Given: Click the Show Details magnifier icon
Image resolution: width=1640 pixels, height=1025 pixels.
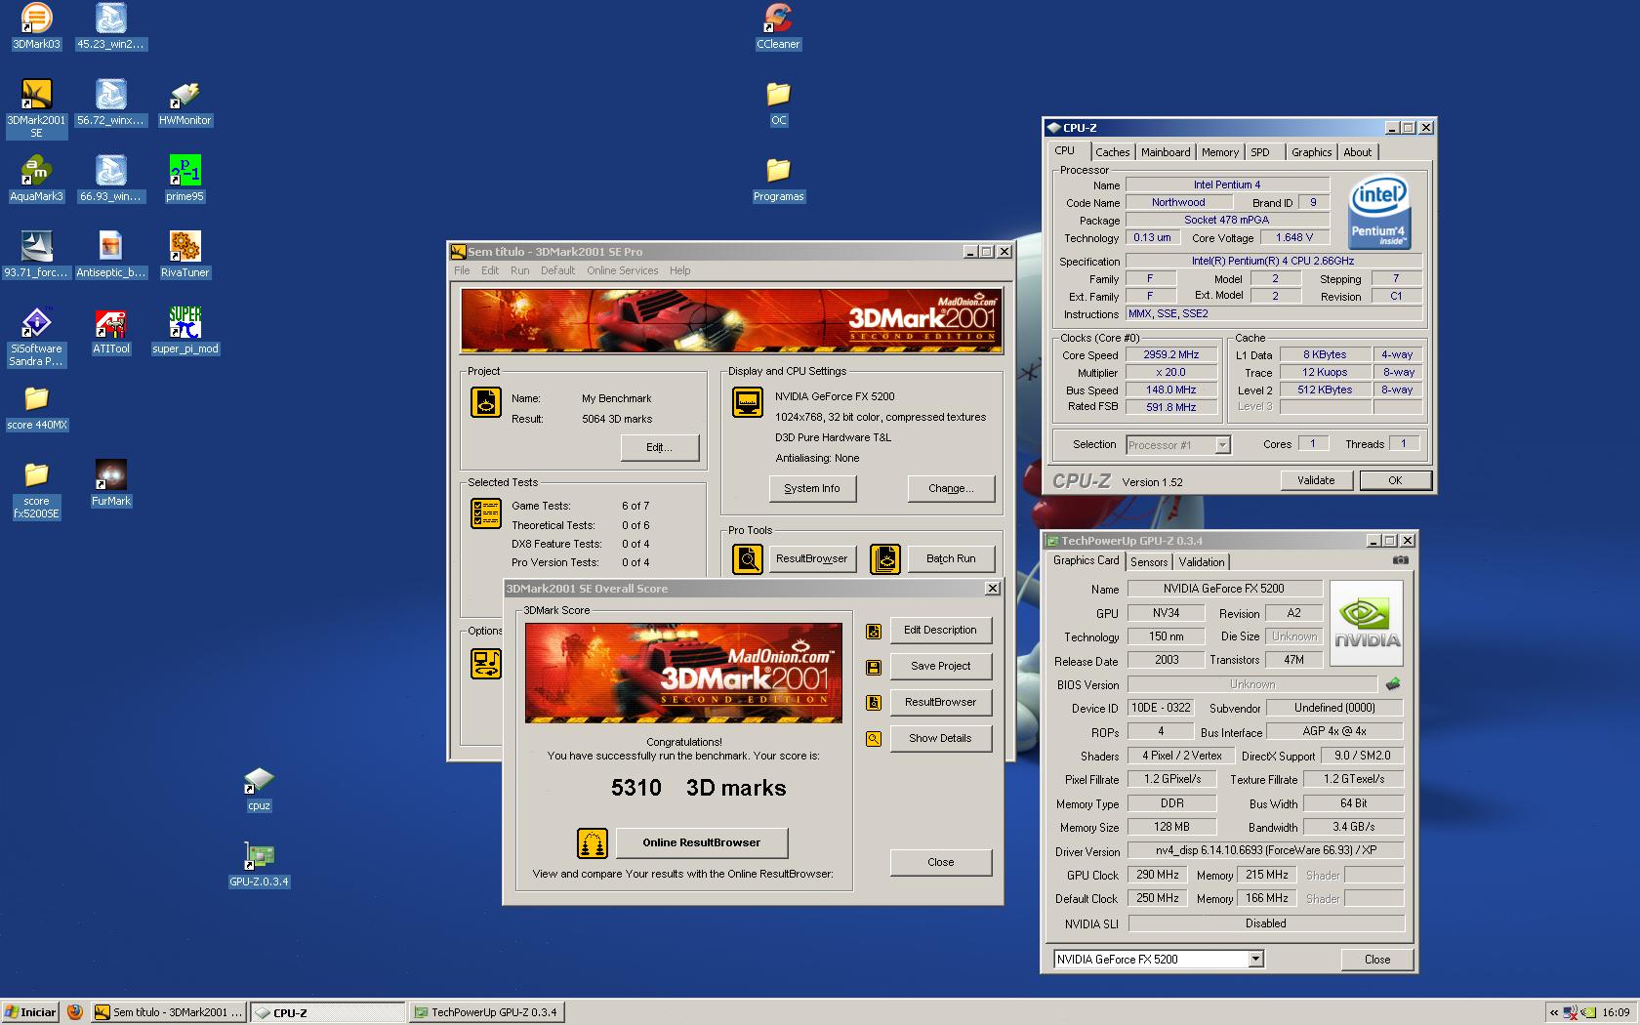Looking at the screenshot, I should pyautogui.click(x=874, y=739).
